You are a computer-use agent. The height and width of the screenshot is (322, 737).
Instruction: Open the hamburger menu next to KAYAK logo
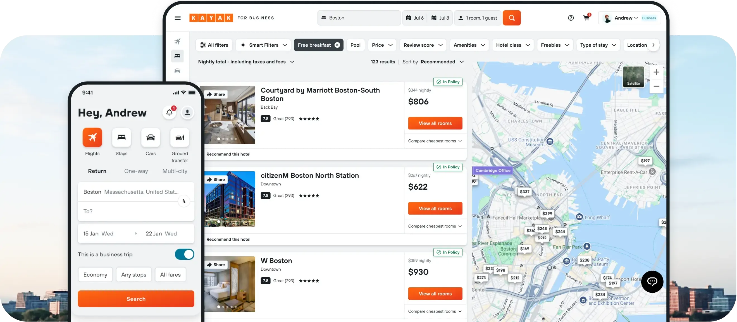coord(177,18)
